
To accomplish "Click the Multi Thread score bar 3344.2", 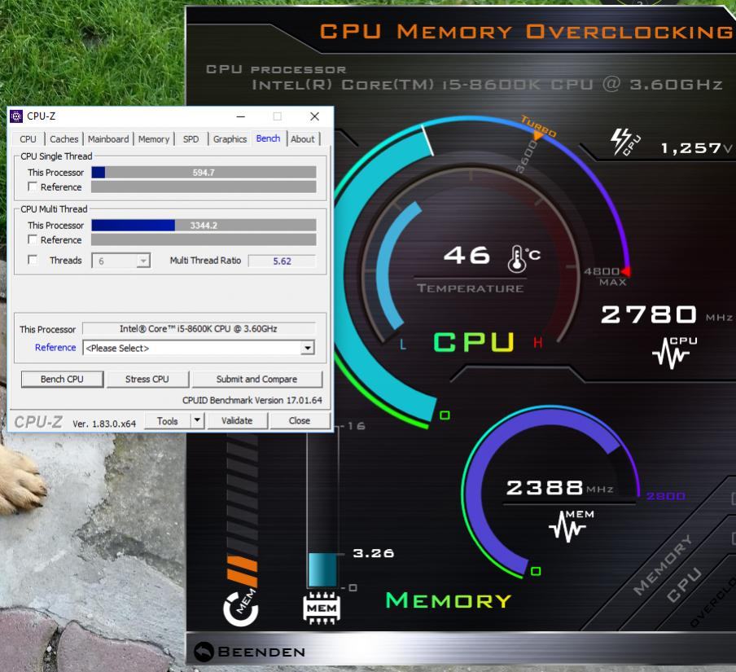I will tap(204, 226).
